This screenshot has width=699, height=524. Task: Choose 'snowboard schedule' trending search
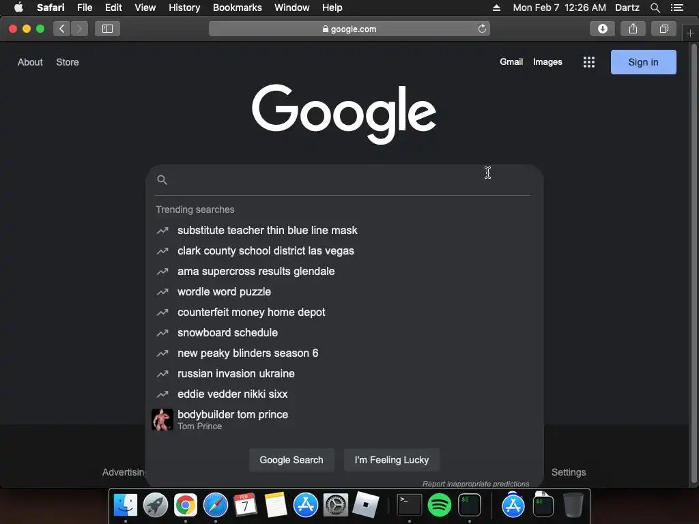pyautogui.click(x=343, y=333)
